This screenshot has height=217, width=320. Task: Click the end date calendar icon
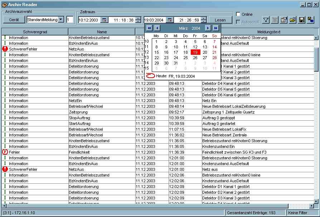tap(170, 20)
